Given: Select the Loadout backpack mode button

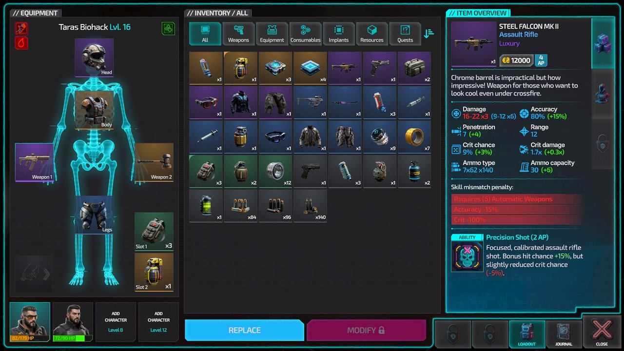Looking at the screenshot, I should [526, 333].
